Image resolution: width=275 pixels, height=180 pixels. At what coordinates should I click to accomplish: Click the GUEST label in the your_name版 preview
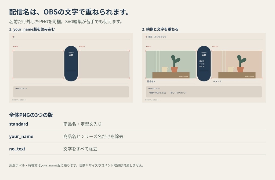pyautogui.click(x=82, y=47)
